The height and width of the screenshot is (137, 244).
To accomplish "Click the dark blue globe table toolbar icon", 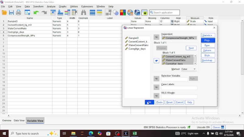I will point(137,13).
